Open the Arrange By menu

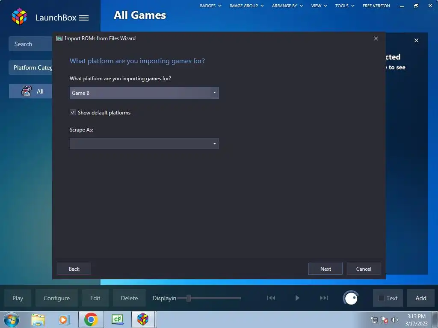click(287, 6)
